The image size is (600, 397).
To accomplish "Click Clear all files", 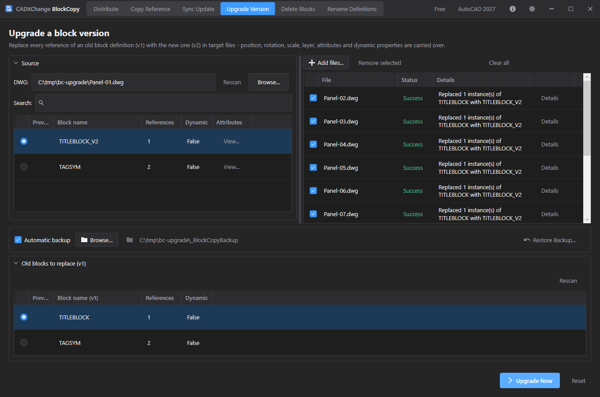I will (x=499, y=63).
